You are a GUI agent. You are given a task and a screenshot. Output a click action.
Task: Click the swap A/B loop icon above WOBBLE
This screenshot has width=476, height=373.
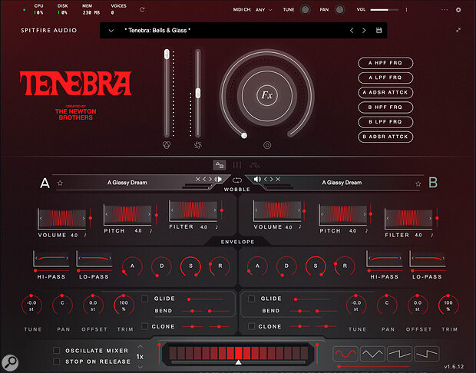(x=237, y=180)
